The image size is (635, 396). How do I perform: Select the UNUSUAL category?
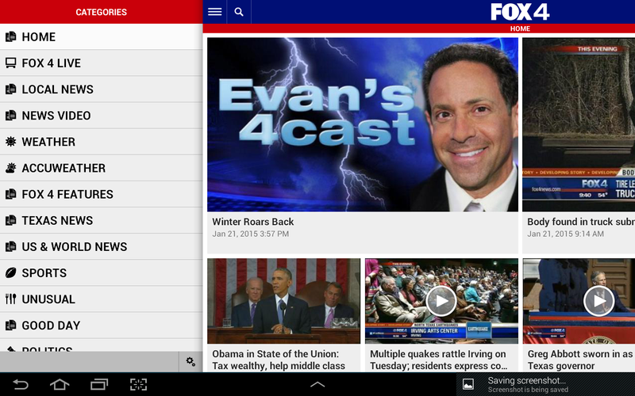(102, 299)
